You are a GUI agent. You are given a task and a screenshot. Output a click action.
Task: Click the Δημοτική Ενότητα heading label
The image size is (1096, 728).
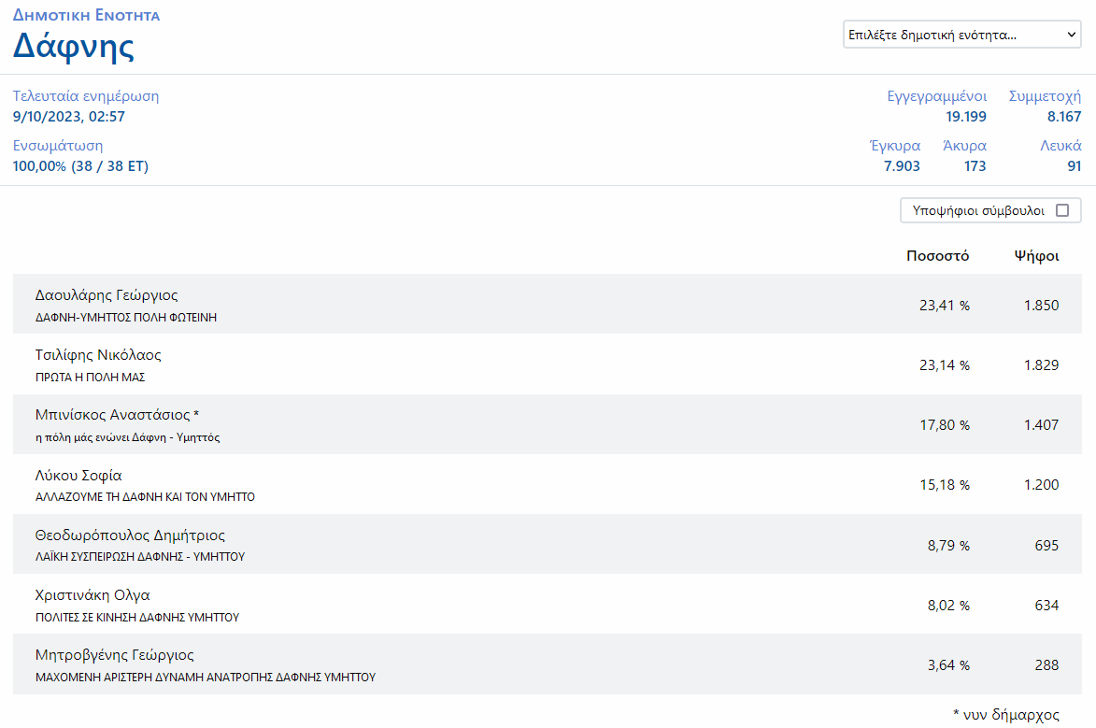click(x=86, y=15)
